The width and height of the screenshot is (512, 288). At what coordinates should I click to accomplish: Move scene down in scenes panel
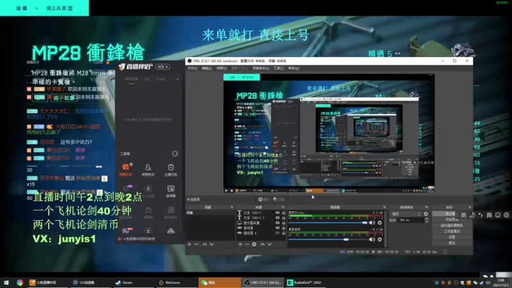212,244
